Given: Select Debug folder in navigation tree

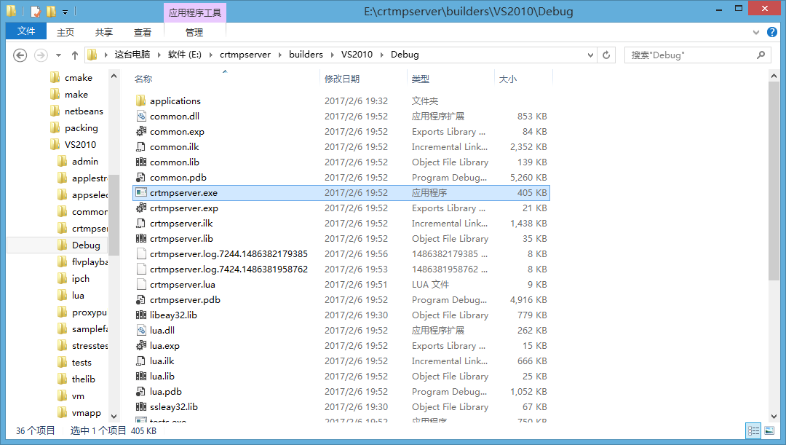Looking at the screenshot, I should pyautogui.click(x=86, y=245).
